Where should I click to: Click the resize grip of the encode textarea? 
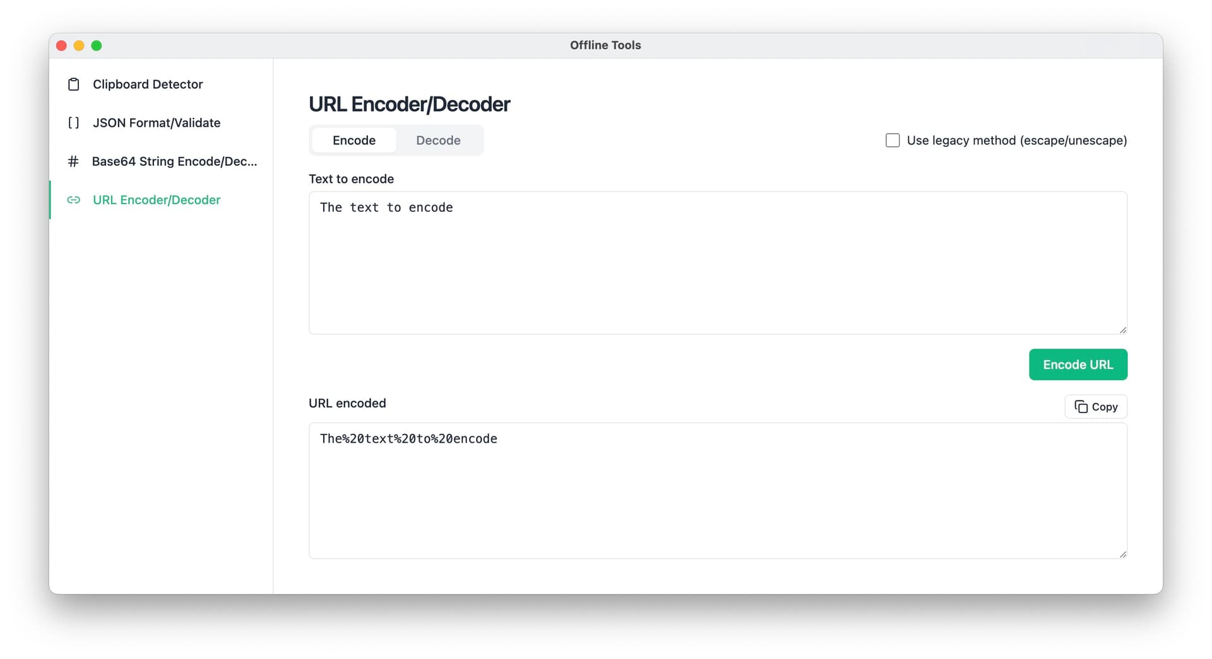coord(1122,329)
